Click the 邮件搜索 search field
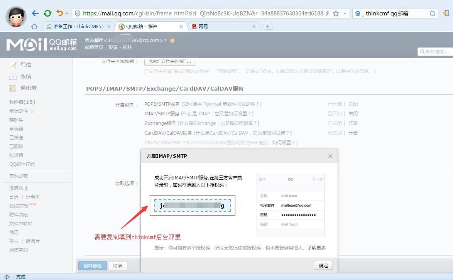Viewport: 453px width, 280px height. click(435, 52)
